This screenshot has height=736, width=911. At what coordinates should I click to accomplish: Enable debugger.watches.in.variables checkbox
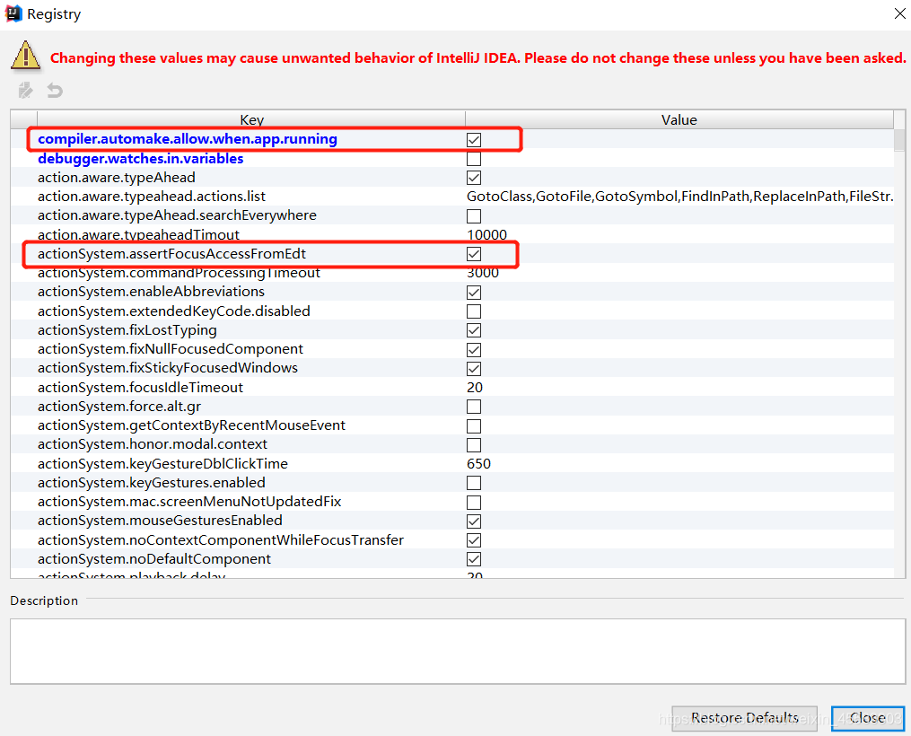[474, 159]
